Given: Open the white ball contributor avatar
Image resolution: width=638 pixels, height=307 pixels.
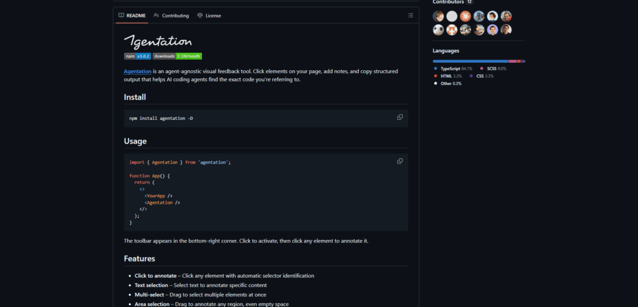Looking at the screenshot, I should (x=438, y=30).
